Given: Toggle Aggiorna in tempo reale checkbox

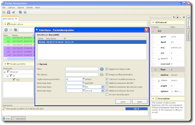Looking at the screenshot, I should pyautogui.click(x=107, y=69).
